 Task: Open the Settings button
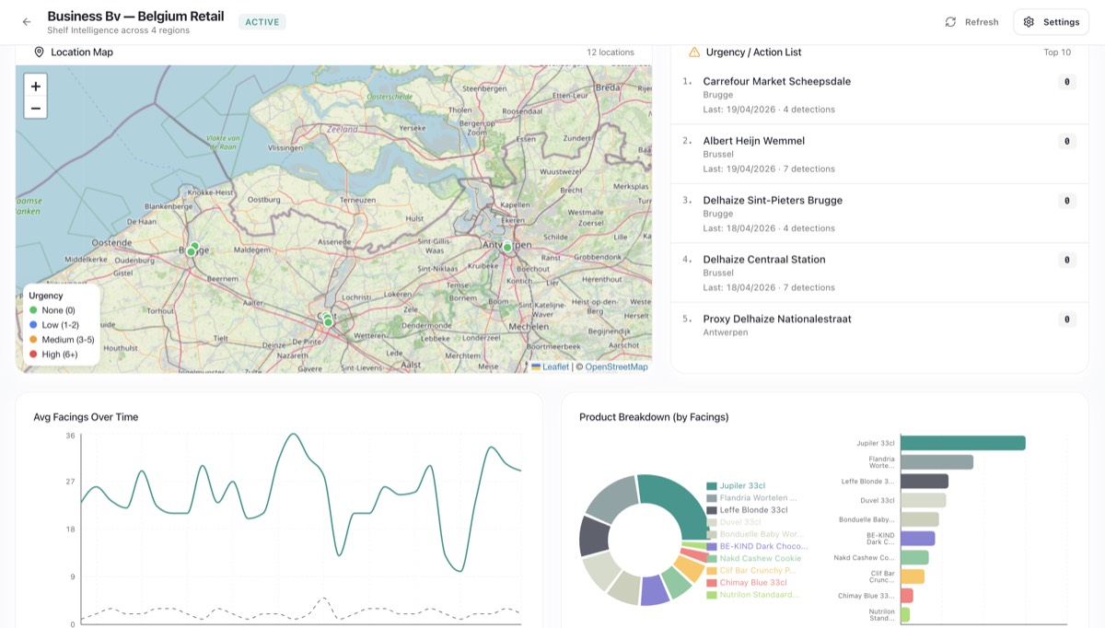pos(1051,22)
